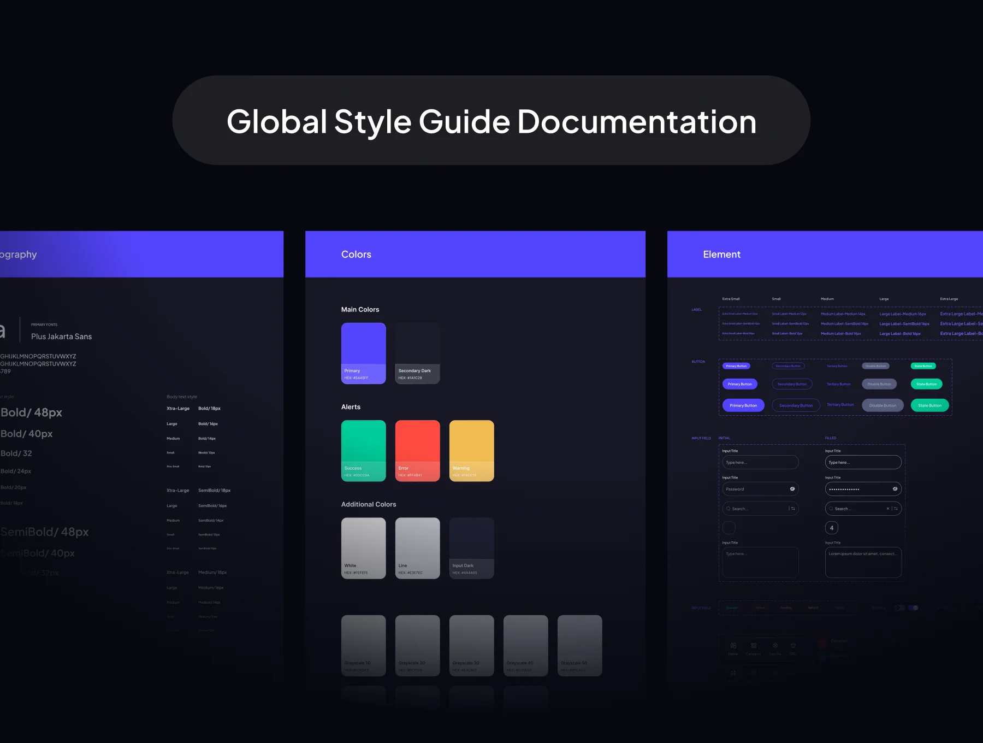Screen dimensions: 983x743
Task: Click the 'Additional Colors' section heading
Action: click(369, 504)
